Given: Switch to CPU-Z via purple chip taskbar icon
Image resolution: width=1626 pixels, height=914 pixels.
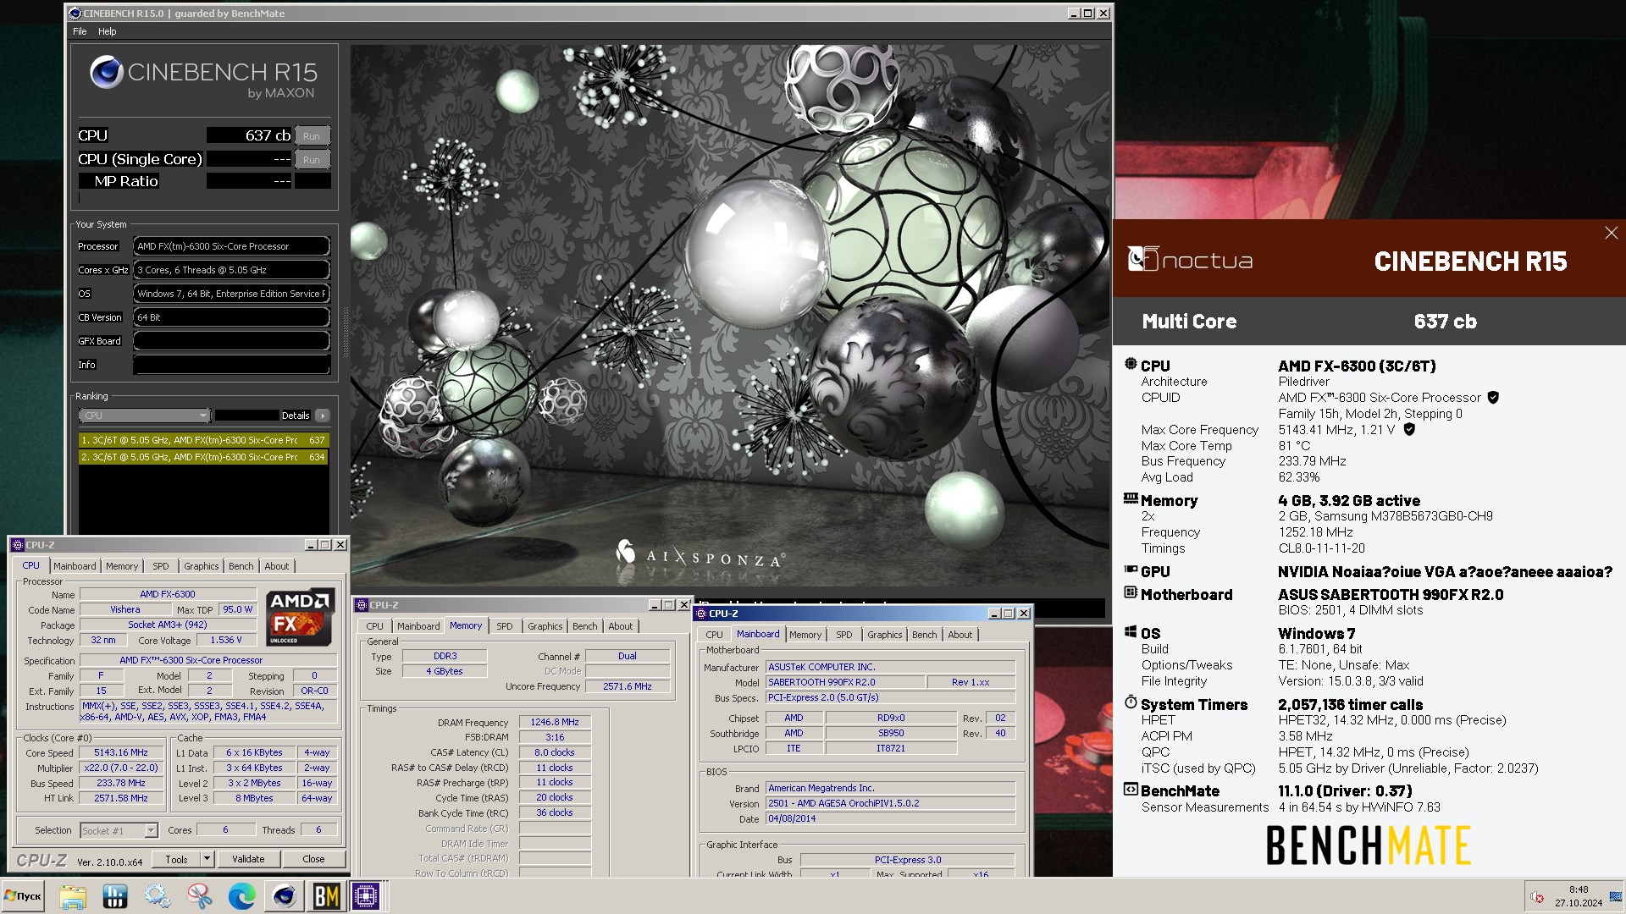Looking at the screenshot, I should click(367, 896).
